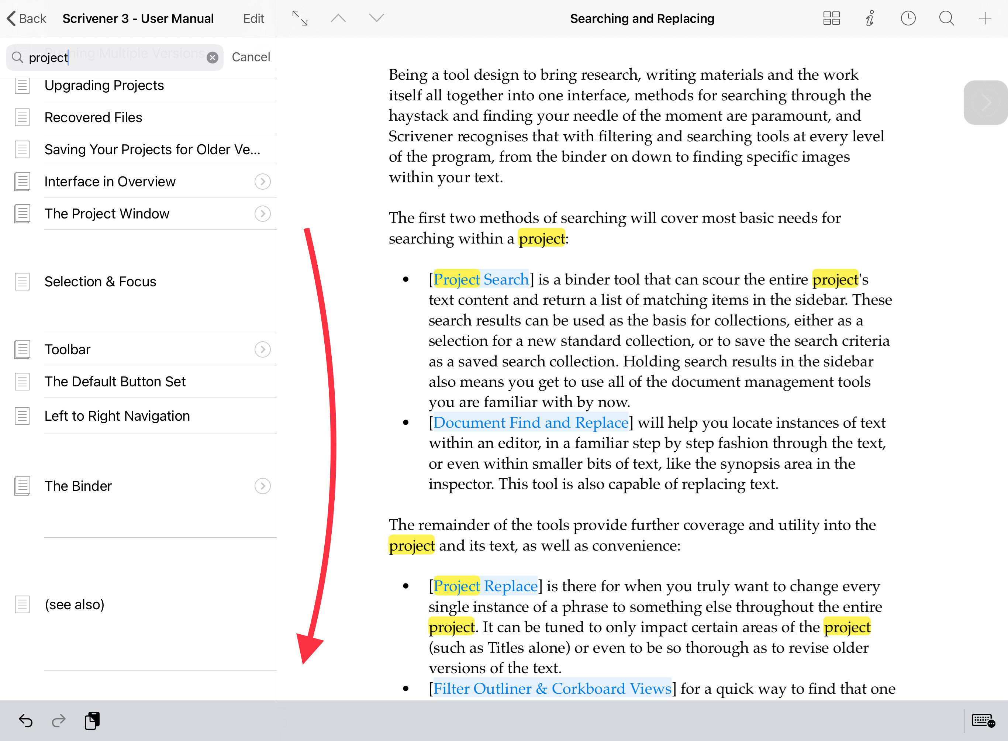This screenshot has height=741, width=1008.
Task: Follow Filter Outliner & Corkboard Views link
Action: tap(552, 688)
